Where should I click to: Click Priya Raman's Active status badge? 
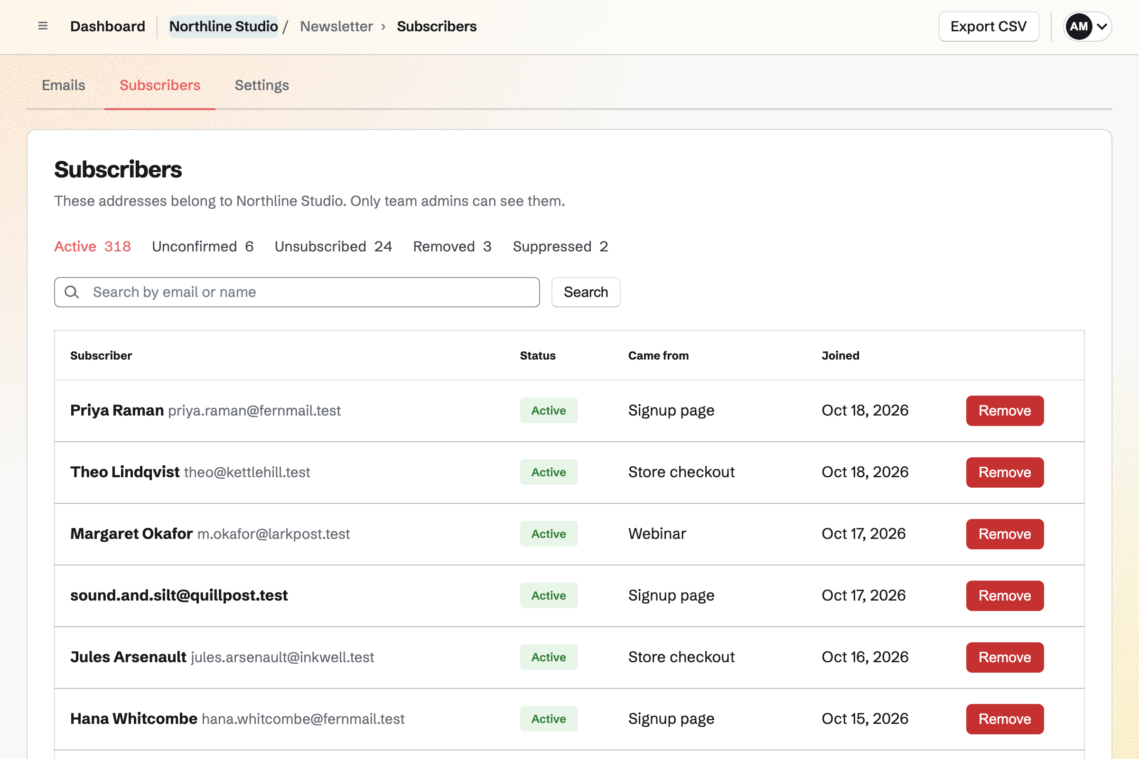pyautogui.click(x=549, y=410)
